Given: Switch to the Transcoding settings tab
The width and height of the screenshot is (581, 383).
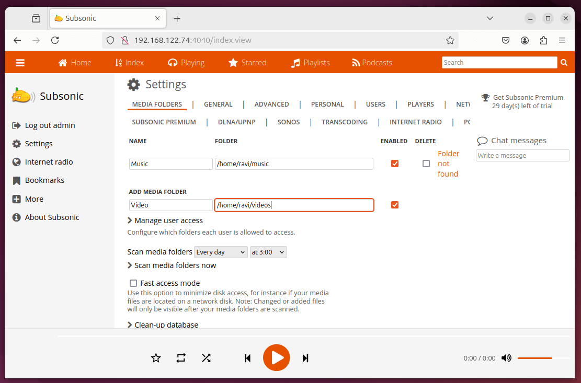Looking at the screenshot, I should click(x=344, y=122).
